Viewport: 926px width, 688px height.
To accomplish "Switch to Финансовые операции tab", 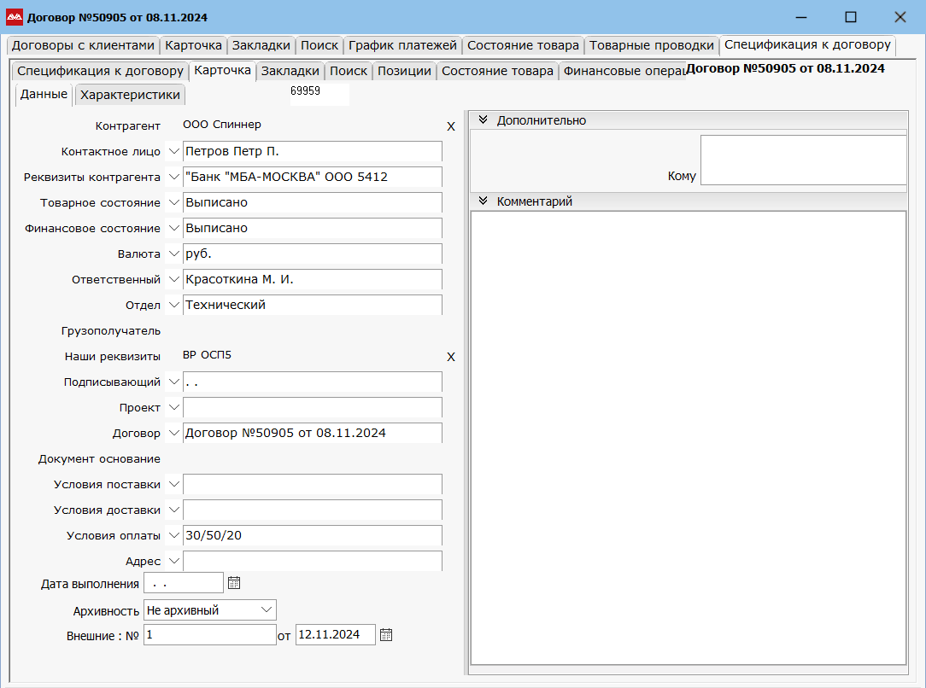I will pyautogui.click(x=623, y=71).
